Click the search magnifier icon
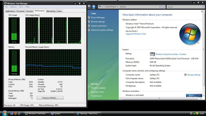This screenshot has width=206, height=116. click(203, 7)
